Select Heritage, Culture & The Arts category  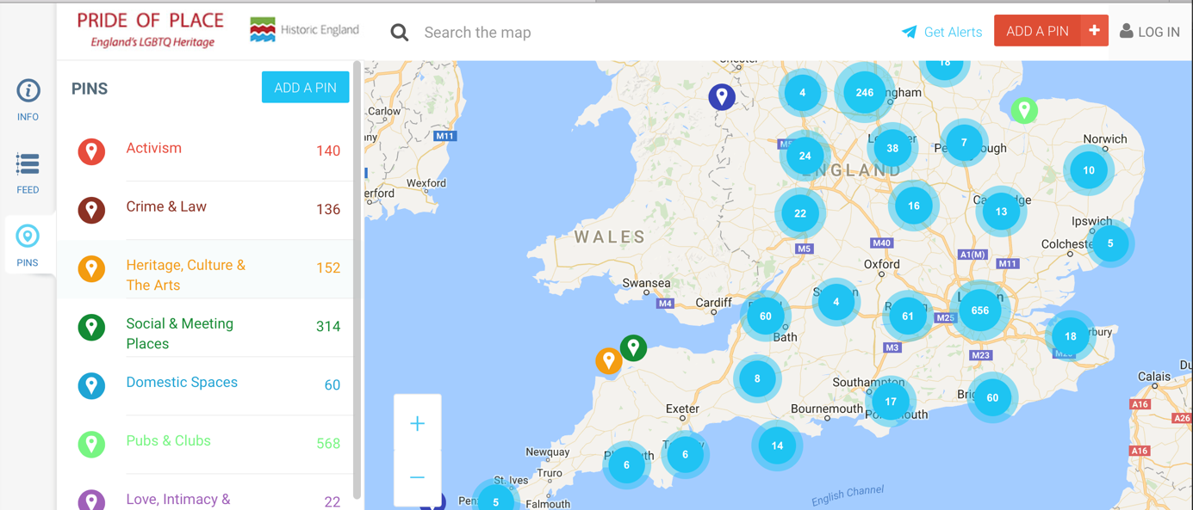click(186, 274)
